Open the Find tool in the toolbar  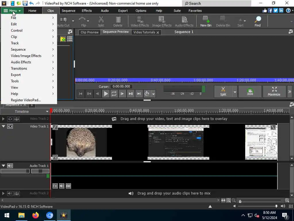[258, 21]
